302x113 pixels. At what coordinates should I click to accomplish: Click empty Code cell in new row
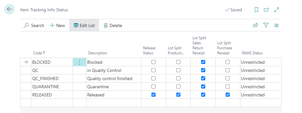(x=52, y=103)
